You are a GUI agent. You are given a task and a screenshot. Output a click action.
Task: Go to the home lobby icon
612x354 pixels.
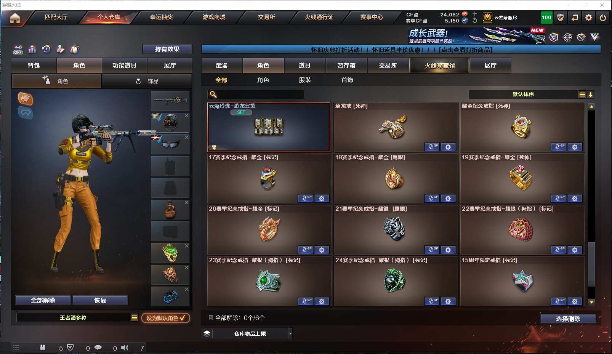[x=15, y=18]
